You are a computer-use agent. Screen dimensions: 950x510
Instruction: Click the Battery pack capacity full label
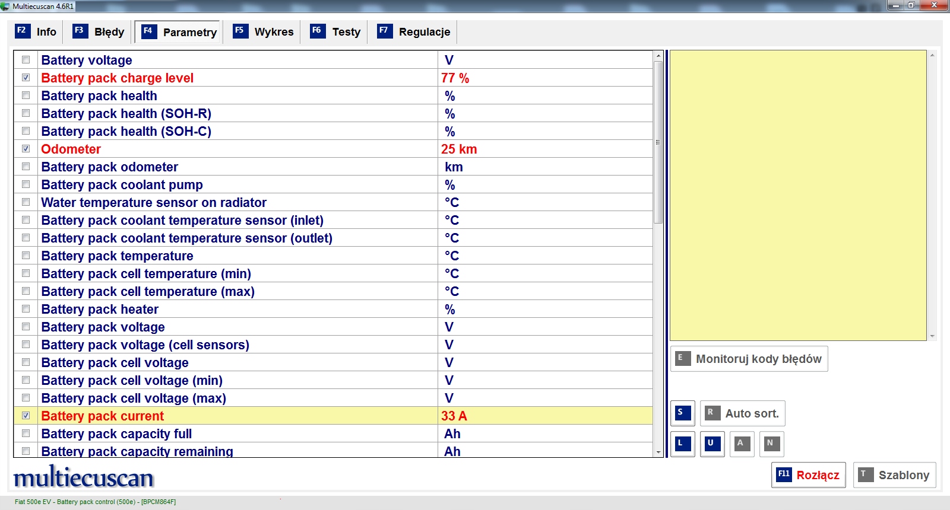pyautogui.click(x=116, y=434)
